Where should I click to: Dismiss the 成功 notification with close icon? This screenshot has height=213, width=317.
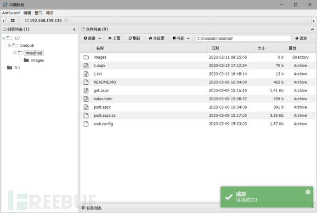(308, 192)
